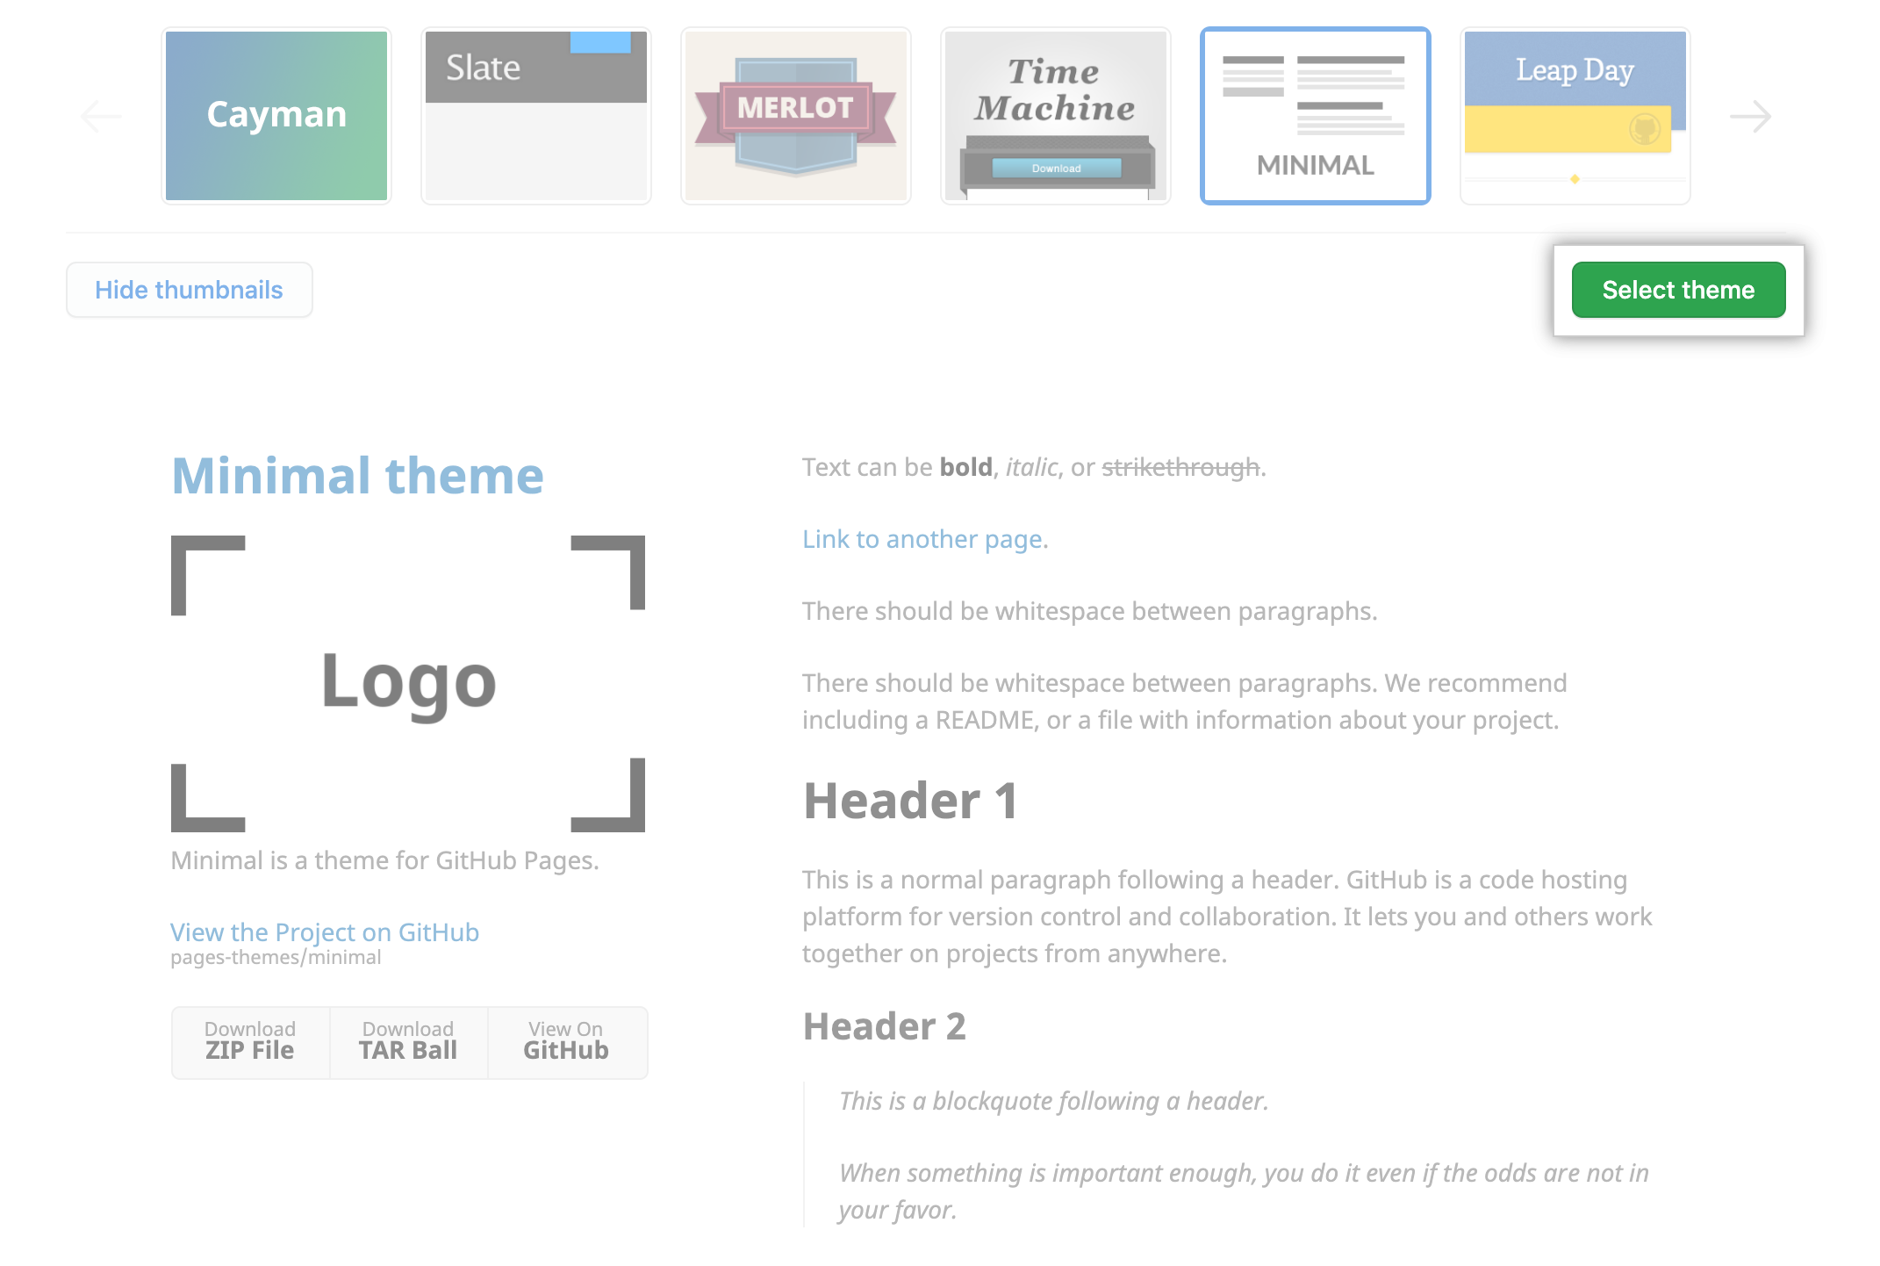
Task: Toggle Hide thumbnails button
Action: tap(190, 290)
